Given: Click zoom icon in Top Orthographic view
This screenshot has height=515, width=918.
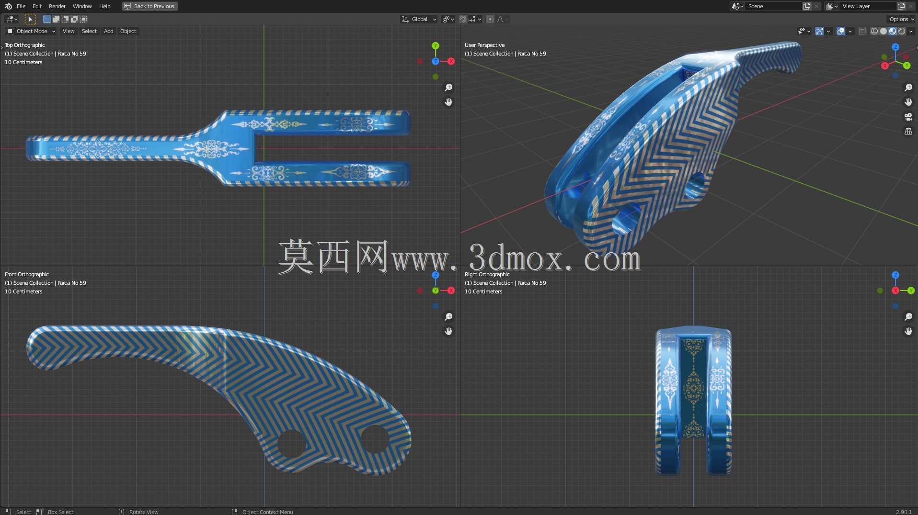Looking at the screenshot, I should pos(448,88).
